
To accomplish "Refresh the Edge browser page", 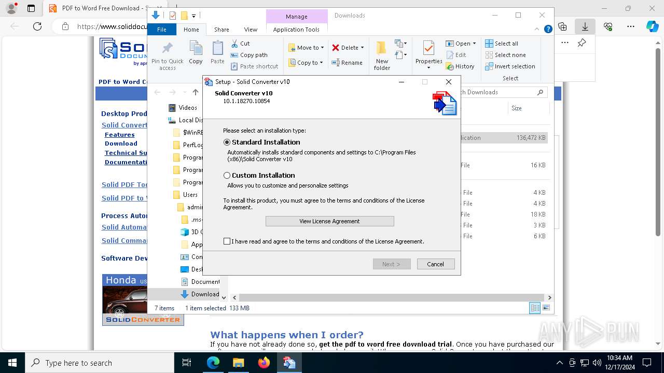I will pyautogui.click(x=37, y=26).
